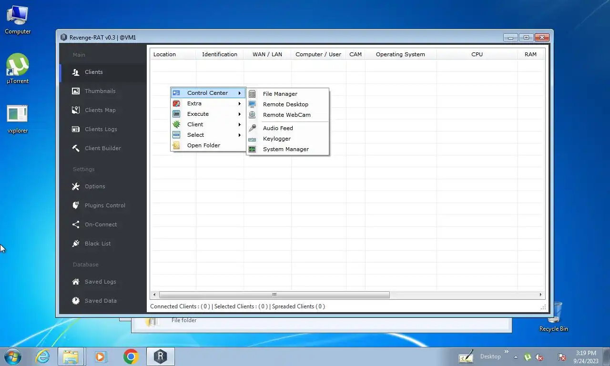Expand the Execute submenu arrow
The height and width of the screenshot is (366, 610).
tap(240, 114)
